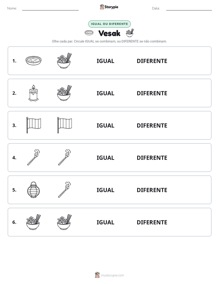Click the water bowl icon in row 1
219x284 pixels.
click(33, 61)
